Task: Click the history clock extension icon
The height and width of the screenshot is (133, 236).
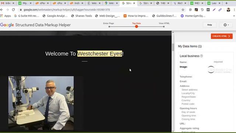Action: point(202,10)
